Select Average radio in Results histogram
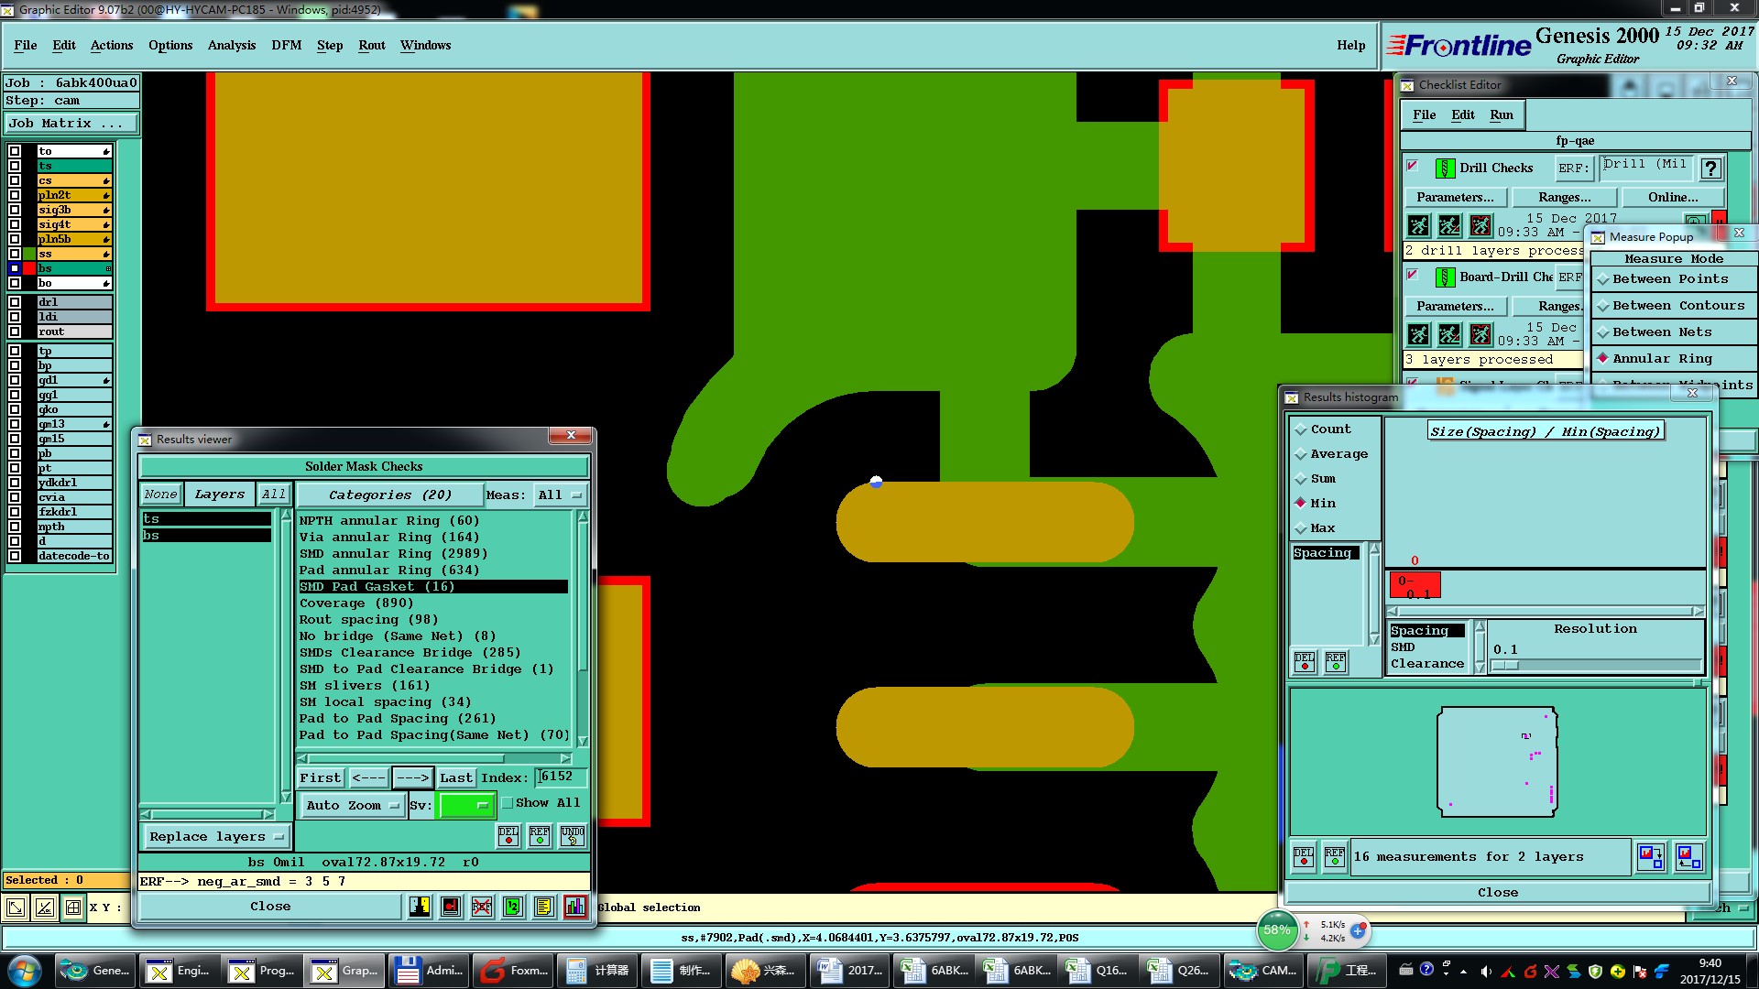Image resolution: width=1759 pixels, height=989 pixels. 1330,454
